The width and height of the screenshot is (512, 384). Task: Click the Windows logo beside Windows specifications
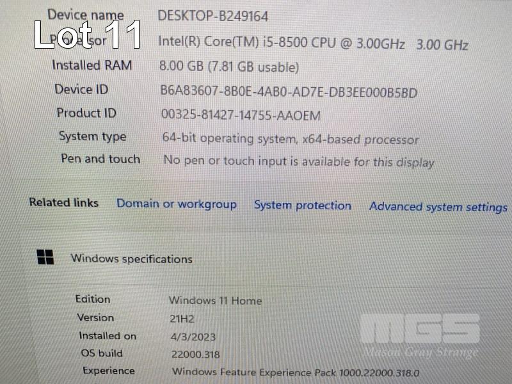click(x=45, y=257)
